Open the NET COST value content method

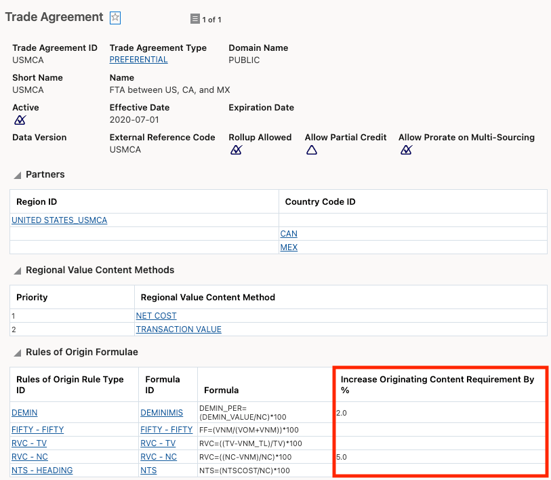(156, 315)
